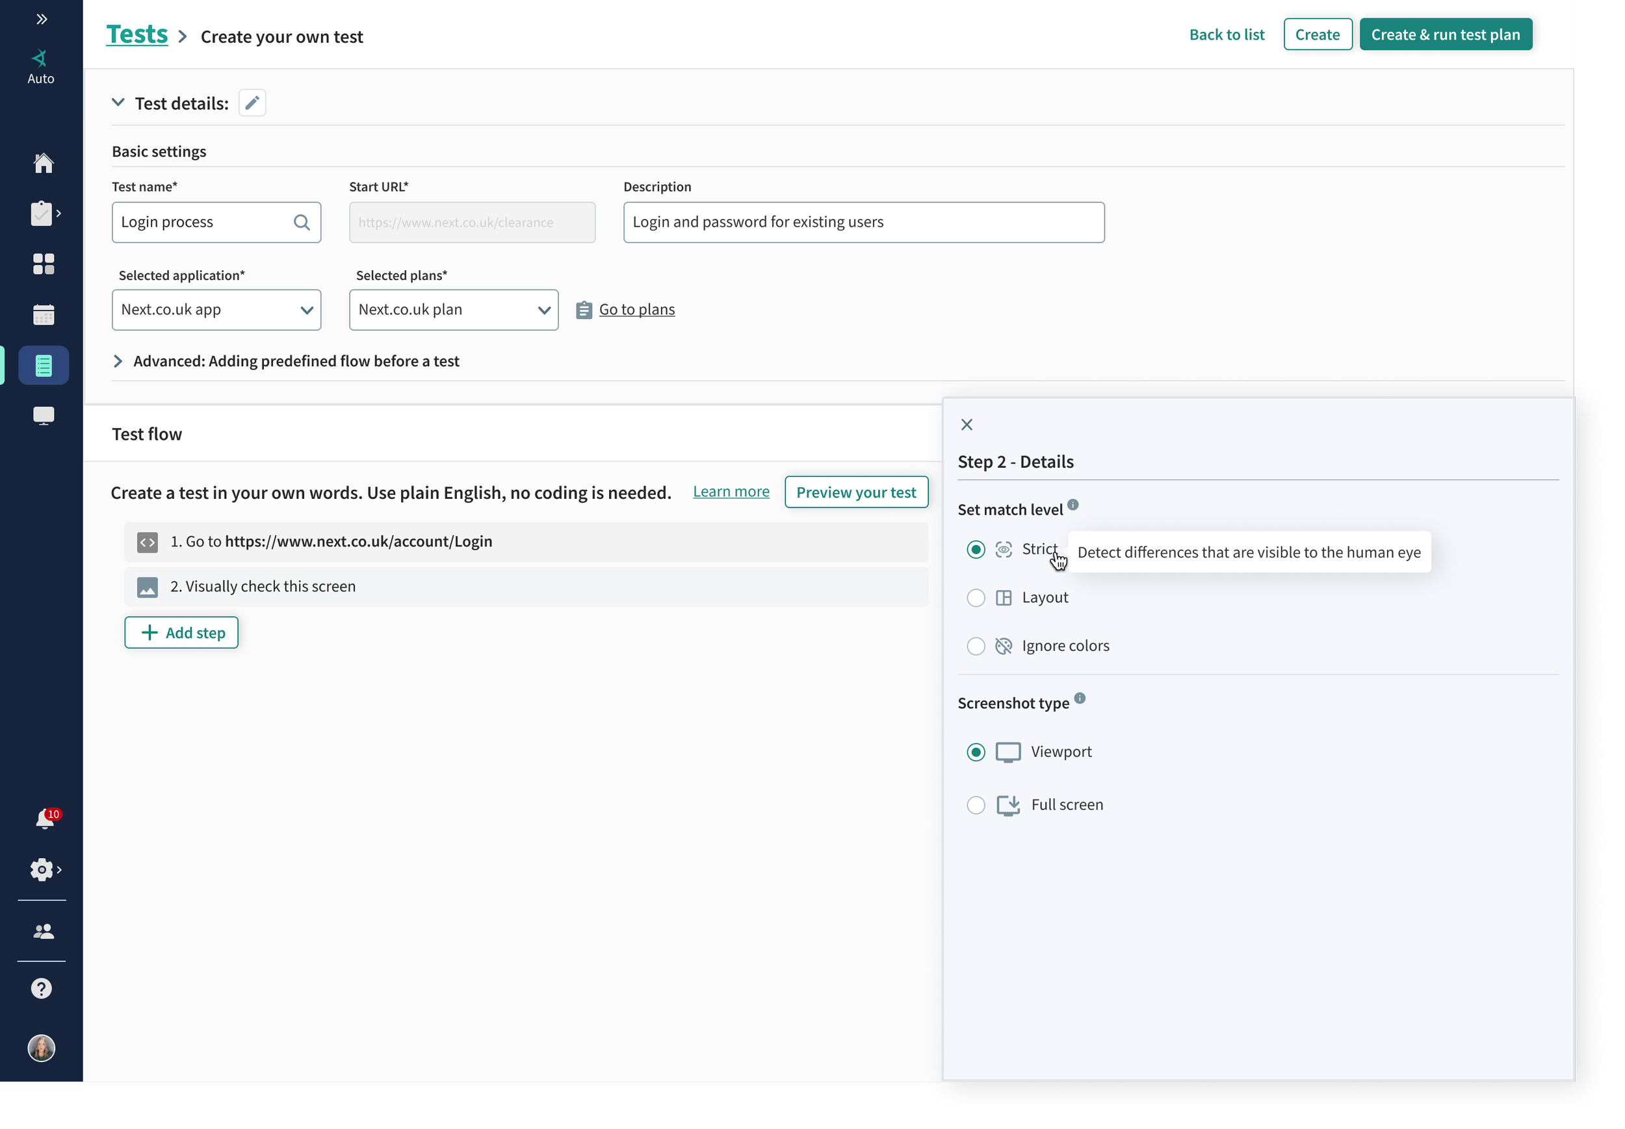1625x1129 pixels.
Task: Click the Full screen label text
Action: (x=1067, y=805)
